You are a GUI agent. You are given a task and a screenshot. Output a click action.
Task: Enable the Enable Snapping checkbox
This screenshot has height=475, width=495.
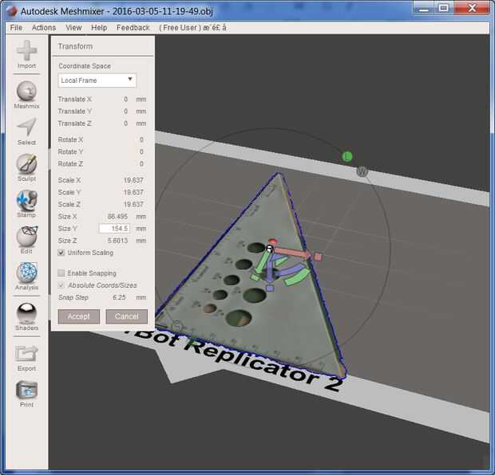pos(61,273)
